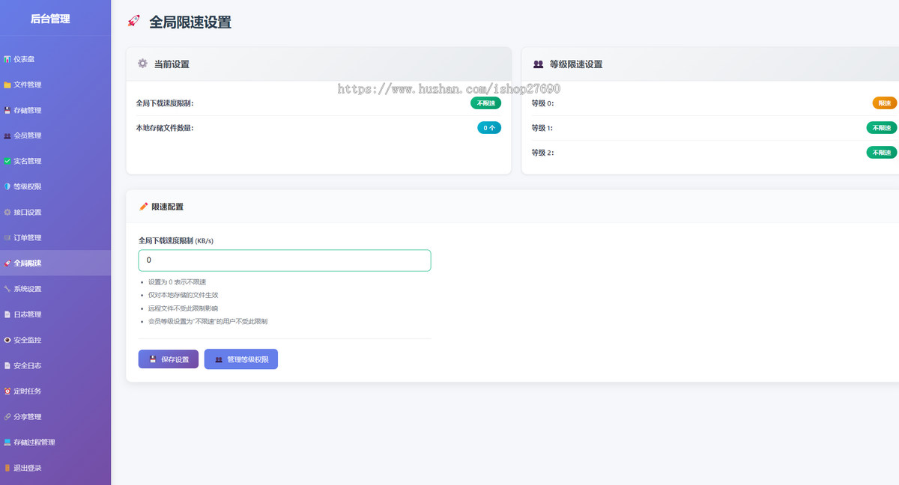Viewport: 899px width, 485px height.
Task: Click the document icon beside 安全日志
Action: pyautogui.click(x=7, y=365)
